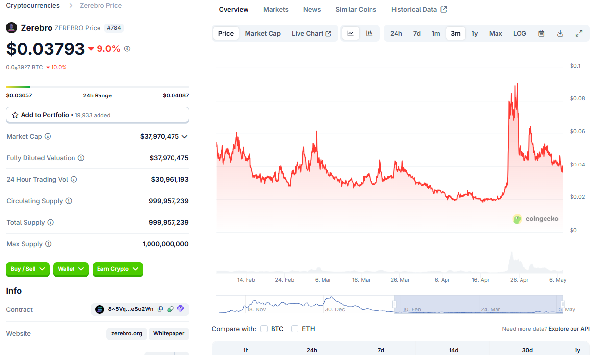Open the Overview tab
Screen dimensions: 596x355
click(234, 9)
